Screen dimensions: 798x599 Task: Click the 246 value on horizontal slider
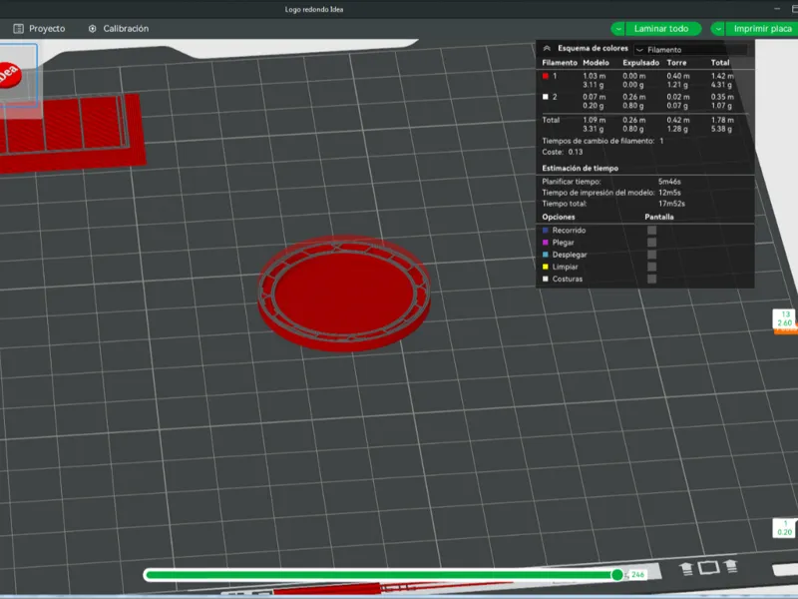point(637,574)
